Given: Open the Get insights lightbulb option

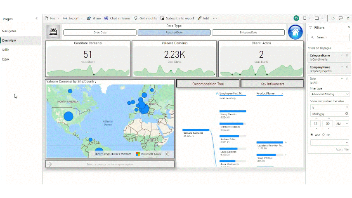Looking at the screenshot, I should coord(145,18).
